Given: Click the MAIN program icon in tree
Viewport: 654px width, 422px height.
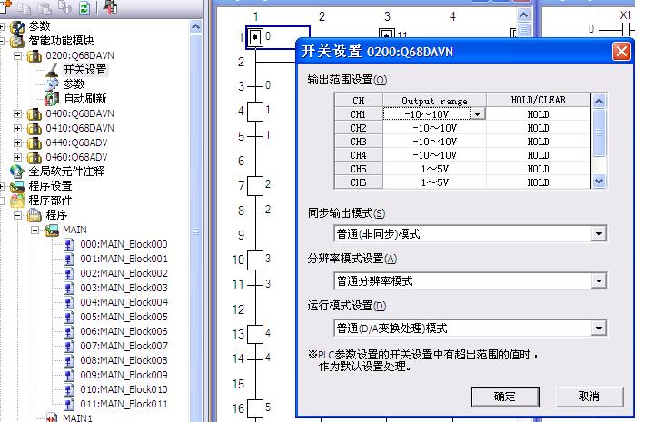Looking at the screenshot, I should [52, 230].
